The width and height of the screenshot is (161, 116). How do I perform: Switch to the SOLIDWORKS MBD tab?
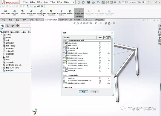point(65,20)
